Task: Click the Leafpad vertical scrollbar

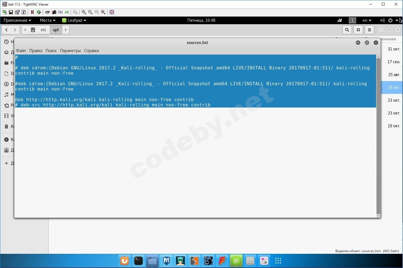Action: [378, 136]
